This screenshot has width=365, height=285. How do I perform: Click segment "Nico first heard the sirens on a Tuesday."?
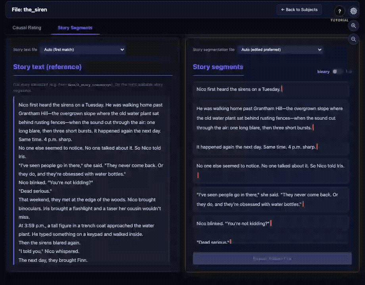(x=271, y=89)
